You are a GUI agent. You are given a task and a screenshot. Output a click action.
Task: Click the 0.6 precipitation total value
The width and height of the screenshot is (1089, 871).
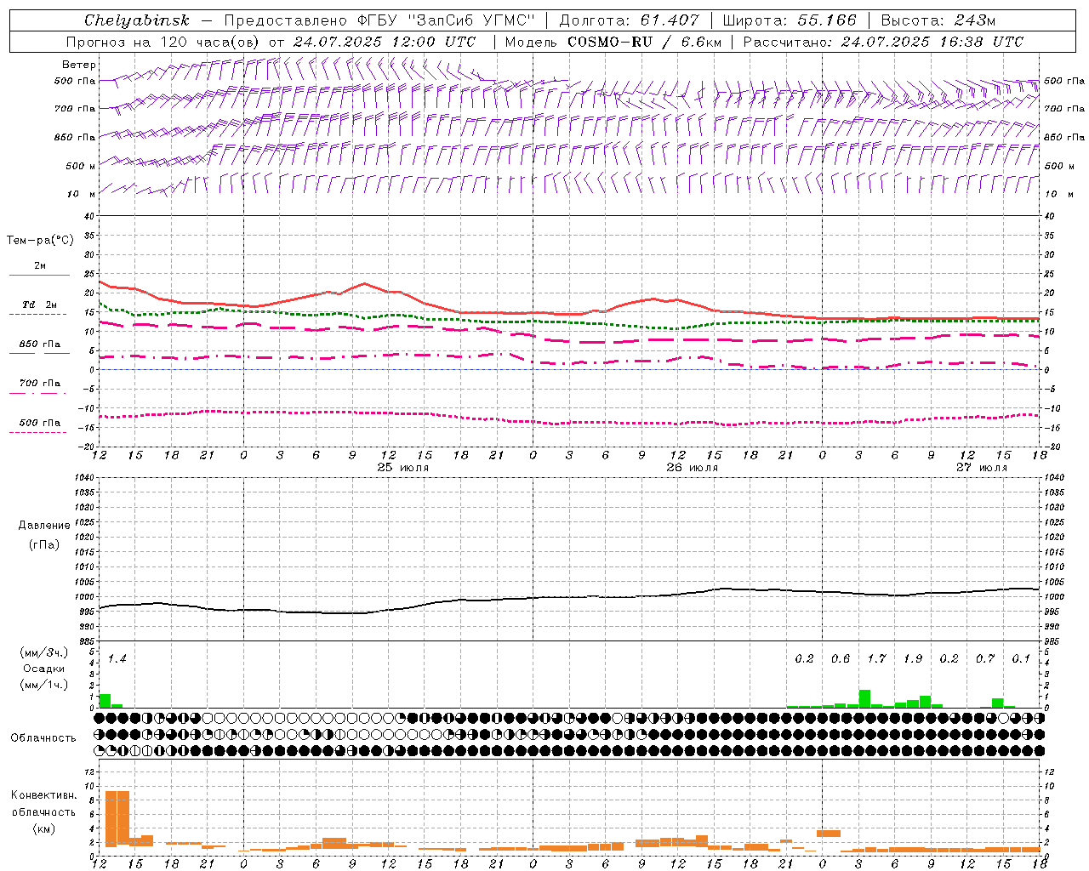(x=841, y=659)
